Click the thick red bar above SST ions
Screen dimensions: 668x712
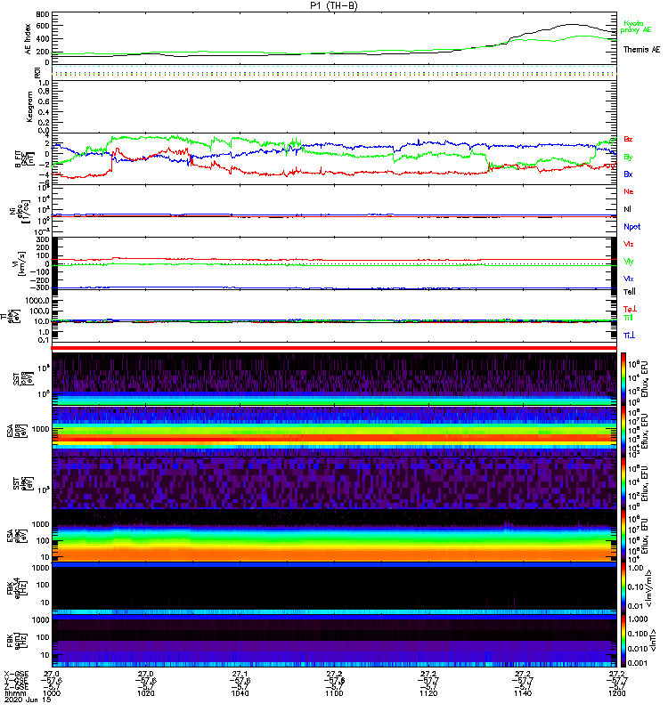(x=334, y=348)
